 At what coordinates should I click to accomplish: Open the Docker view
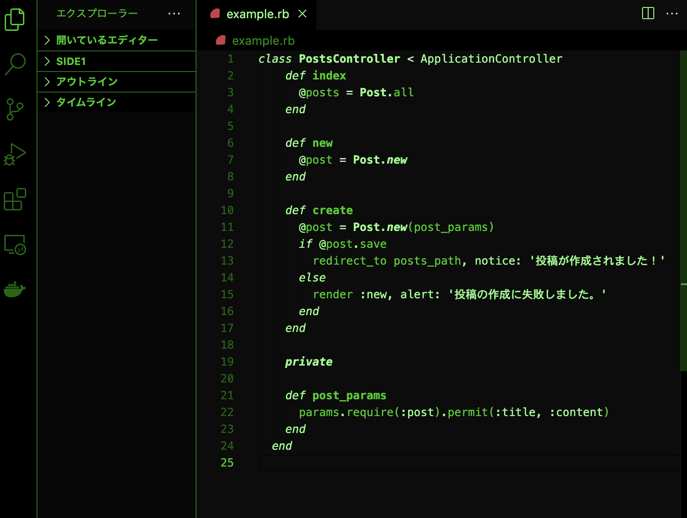point(15,289)
